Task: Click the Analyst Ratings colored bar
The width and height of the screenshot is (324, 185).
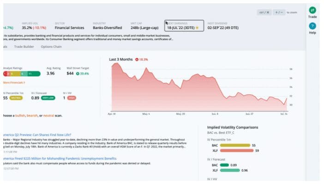Action: click(x=21, y=73)
